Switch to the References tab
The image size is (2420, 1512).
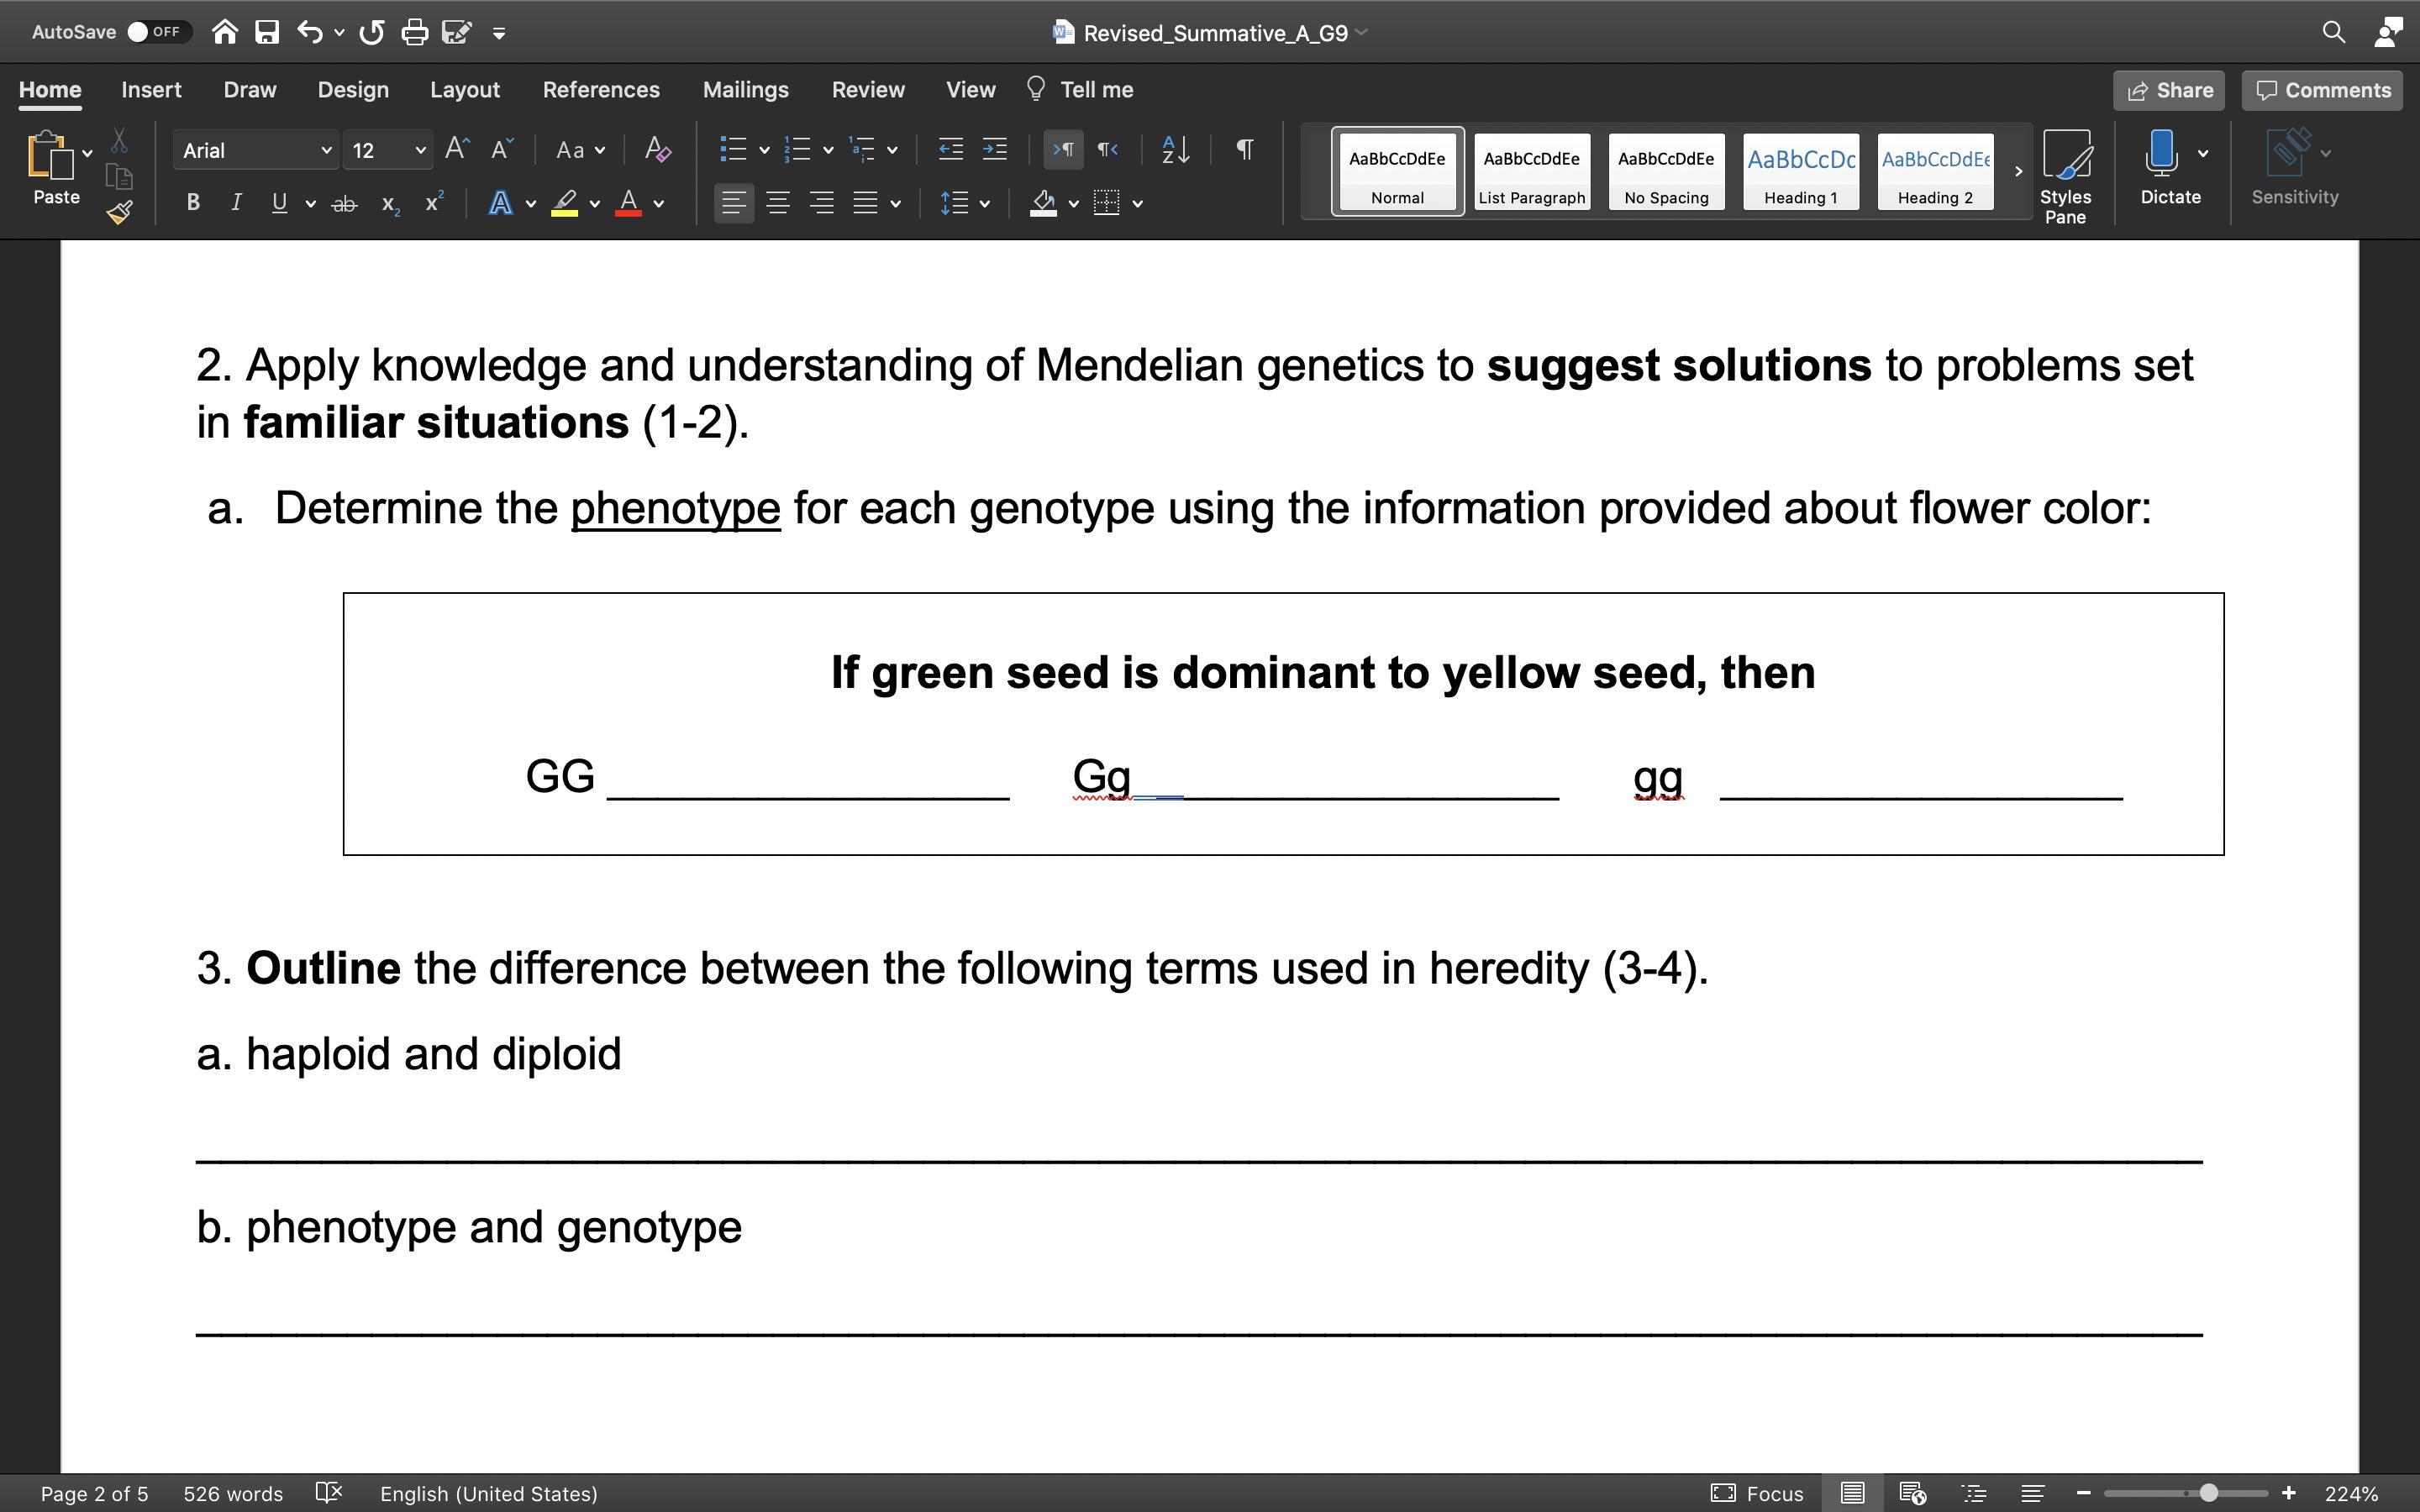[601, 90]
